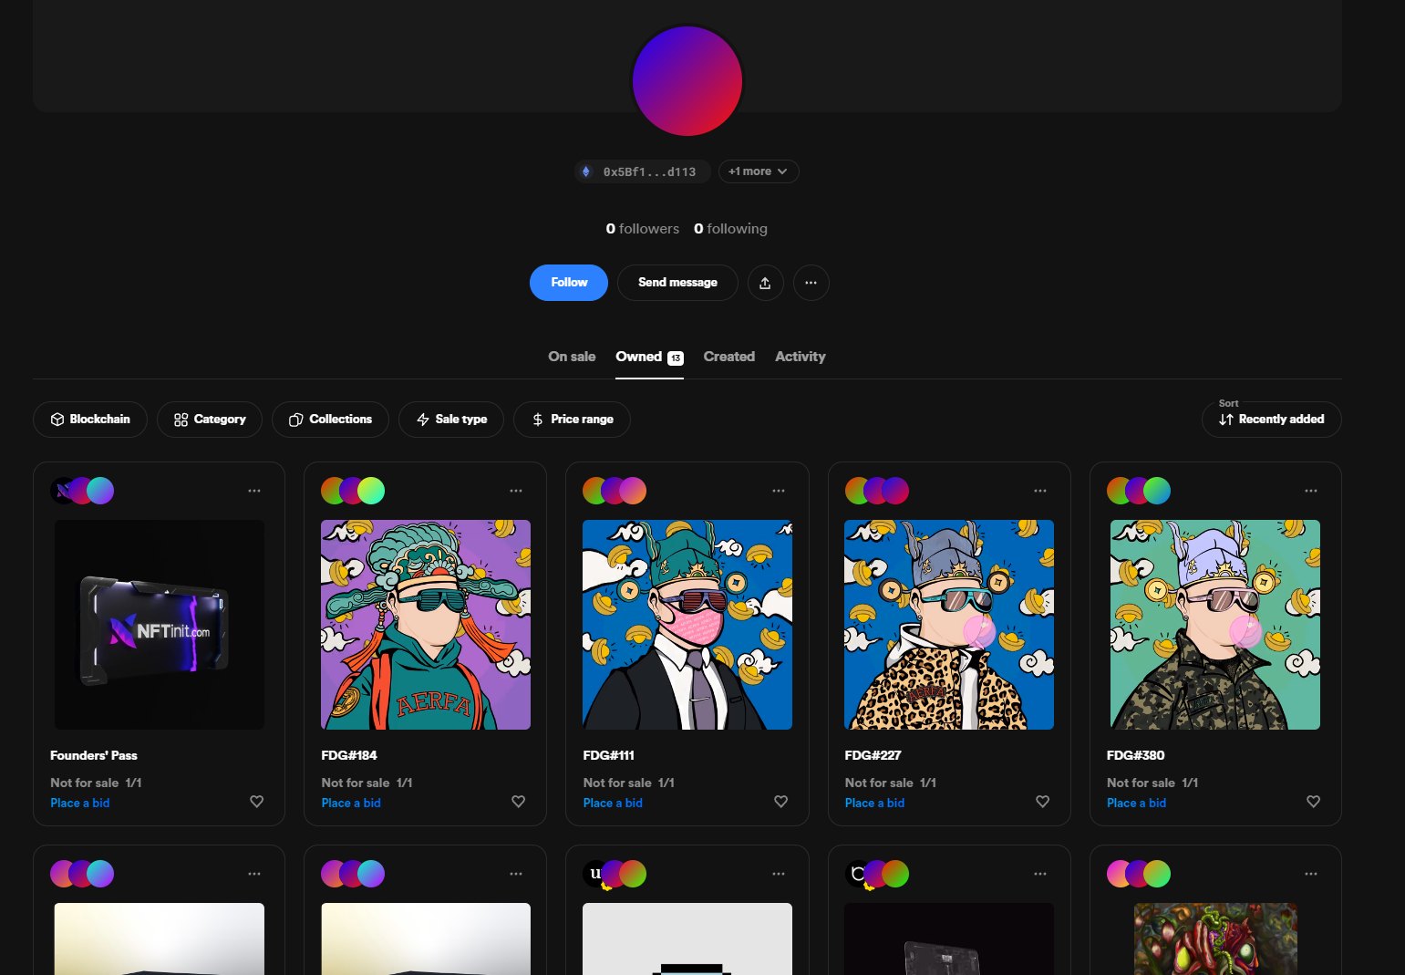Open the Recently added sort dropdown
Image resolution: width=1405 pixels, height=975 pixels.
[x=1271, y=420]
